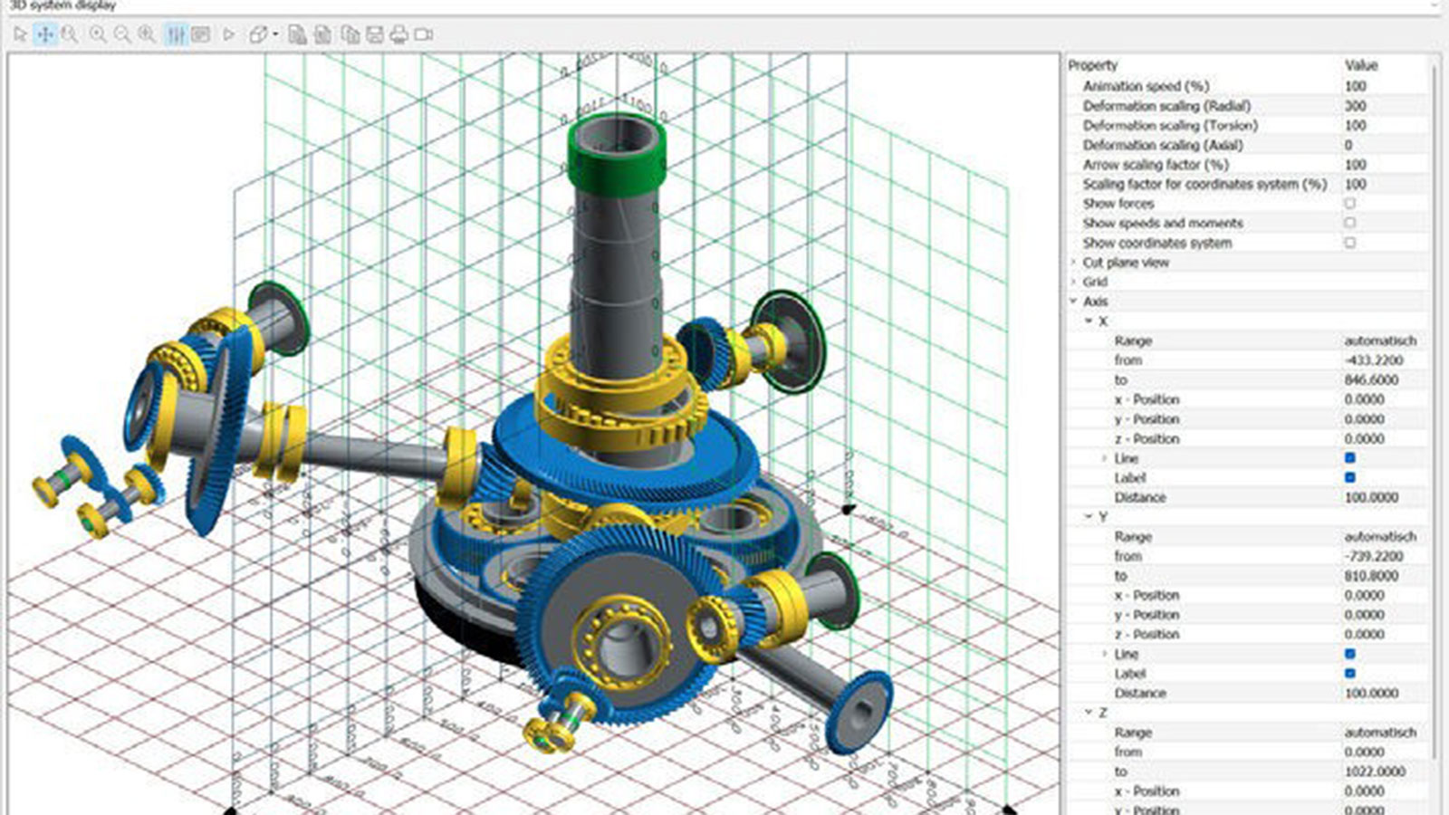Uncheck the X axis Label checkbox
1449x815 pixels.
pos(1349,477)
